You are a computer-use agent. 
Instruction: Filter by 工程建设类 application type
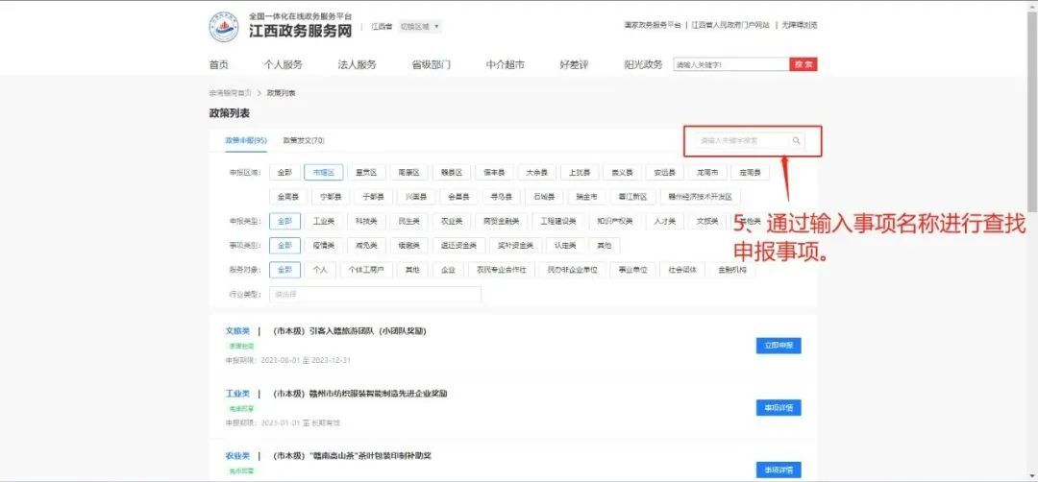[x=558, y=222]
